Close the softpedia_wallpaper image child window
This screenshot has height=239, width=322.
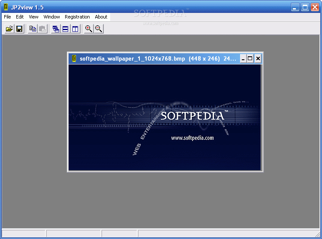(258, 58)
